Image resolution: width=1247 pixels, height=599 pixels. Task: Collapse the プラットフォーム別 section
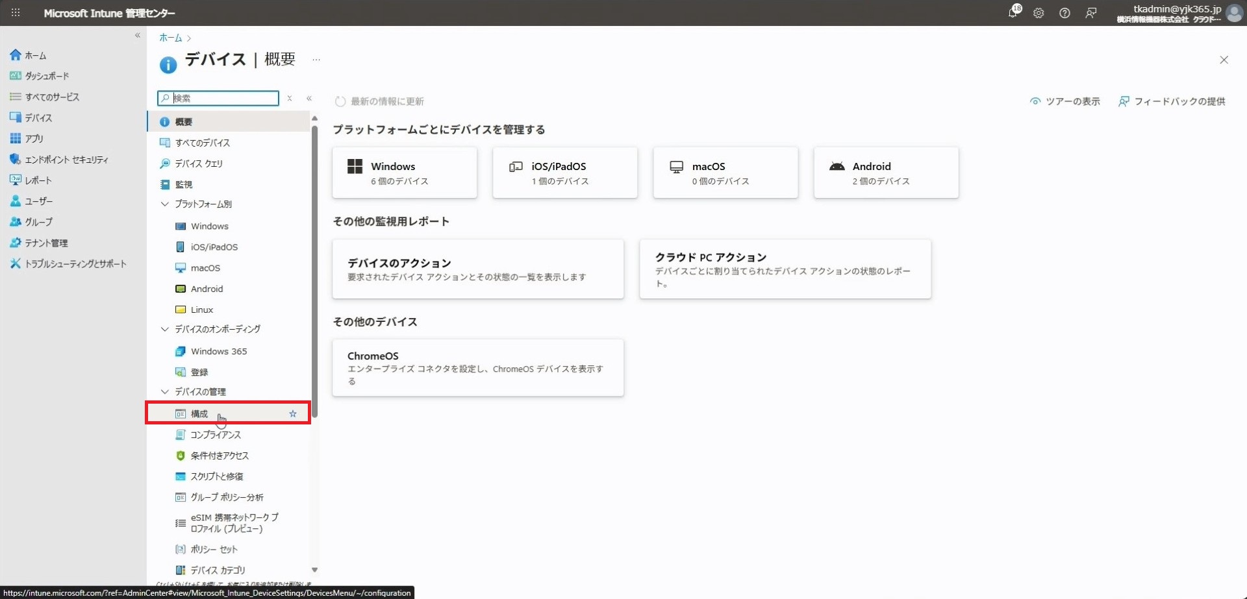tap(165, 204)
